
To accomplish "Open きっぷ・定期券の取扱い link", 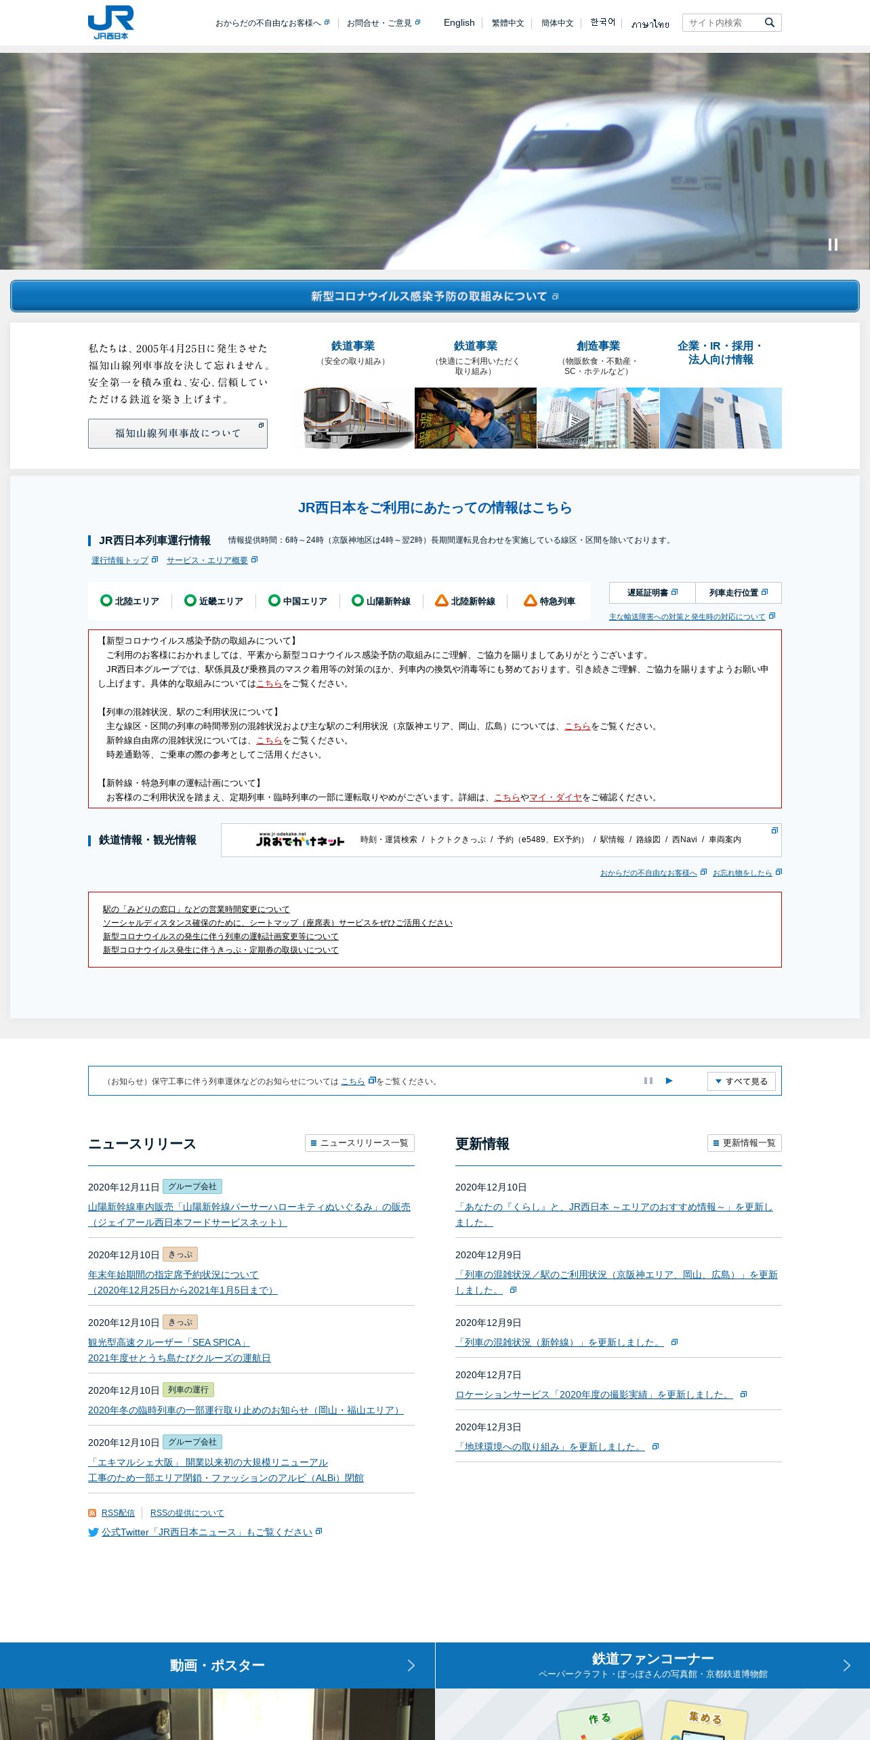I will [220, 950].
